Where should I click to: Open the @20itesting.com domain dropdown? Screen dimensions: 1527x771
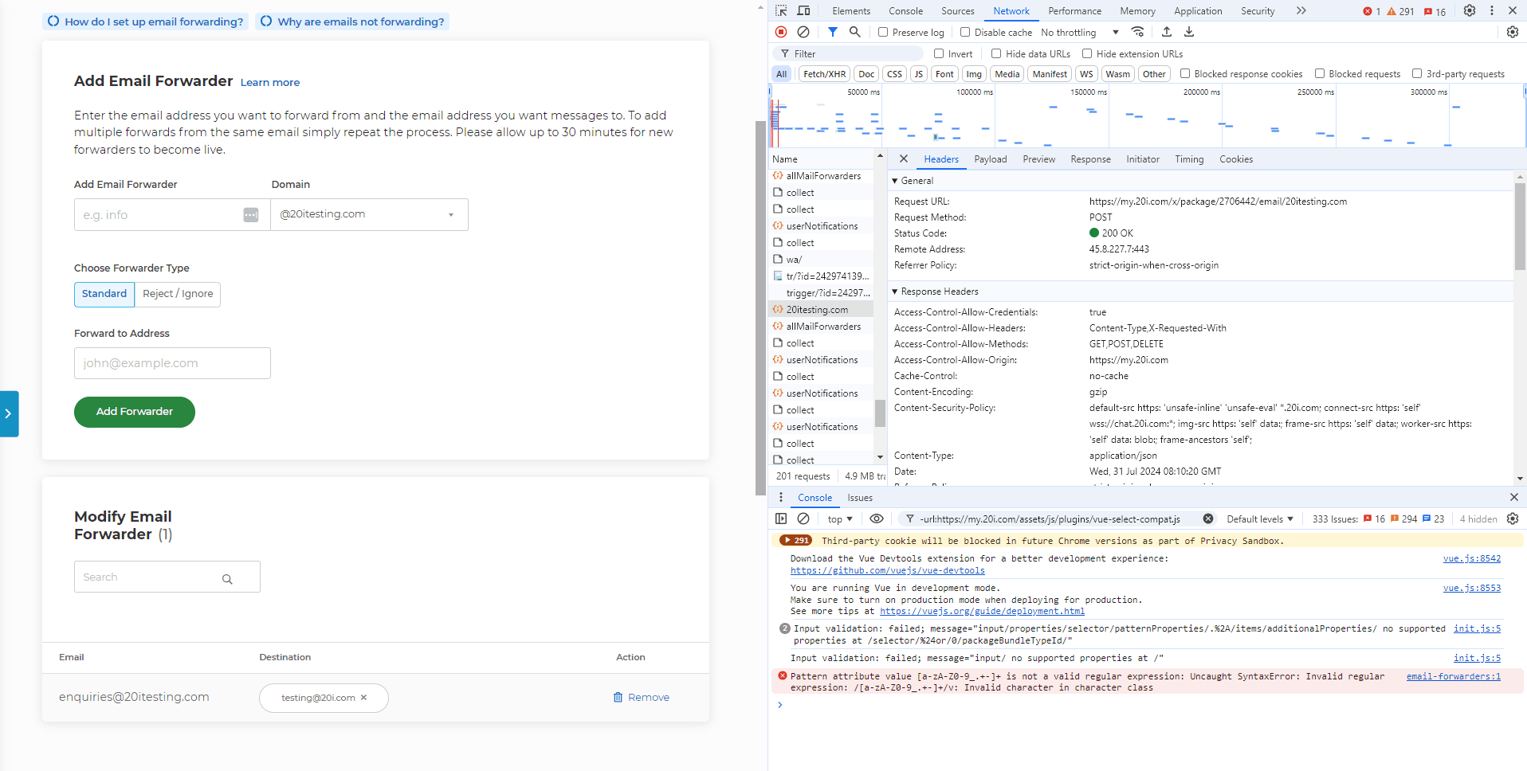[x=369, y=214]
